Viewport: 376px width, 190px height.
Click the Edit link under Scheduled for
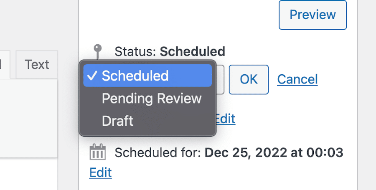pyautogui.click(x=100, y=172)
